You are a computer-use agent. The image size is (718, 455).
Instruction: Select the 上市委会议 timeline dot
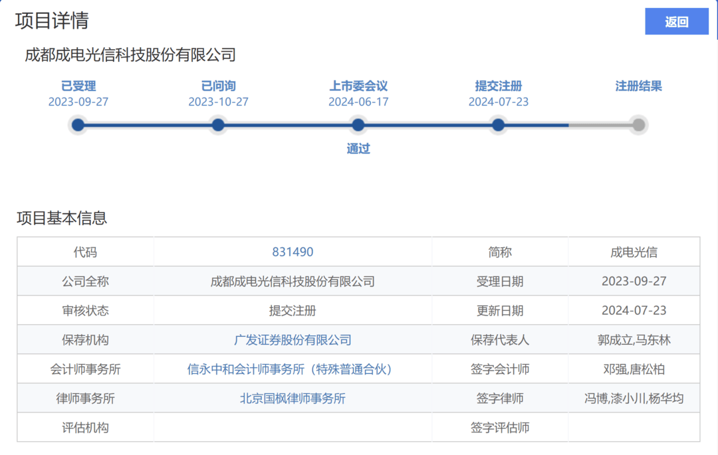[x=358, y=124]
